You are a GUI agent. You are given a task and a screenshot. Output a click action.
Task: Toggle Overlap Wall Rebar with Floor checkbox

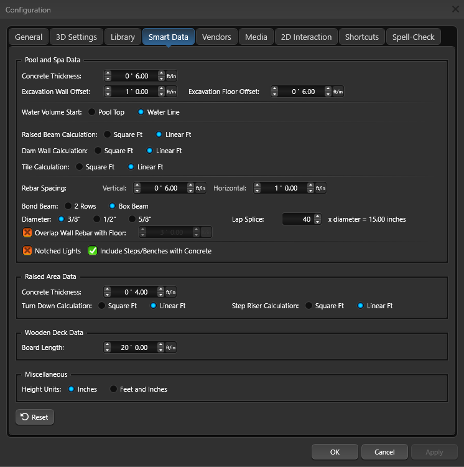27,232
